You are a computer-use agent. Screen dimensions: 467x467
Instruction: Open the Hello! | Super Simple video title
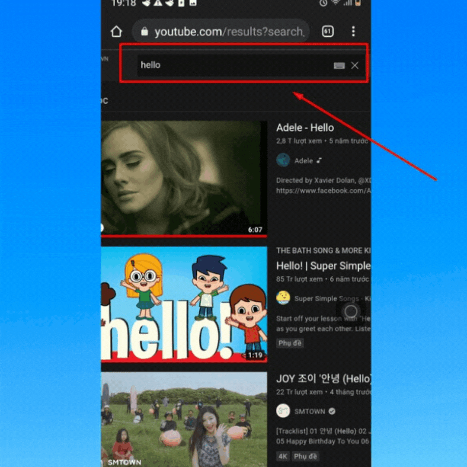click(323, 265)
